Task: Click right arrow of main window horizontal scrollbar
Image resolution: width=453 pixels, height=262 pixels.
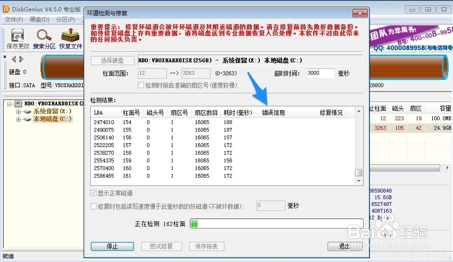Action: tap(448, 168)
